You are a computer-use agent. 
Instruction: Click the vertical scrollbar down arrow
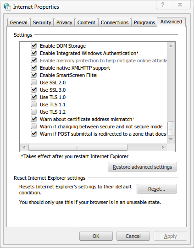[171, 139]
